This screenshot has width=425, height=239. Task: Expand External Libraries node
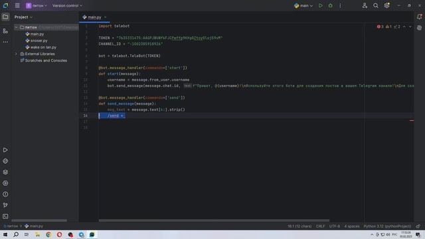coord(16,54)
